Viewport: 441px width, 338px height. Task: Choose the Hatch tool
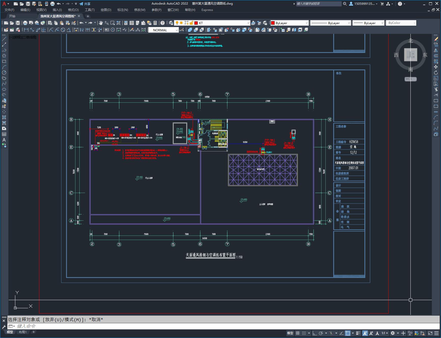point(4,117)
